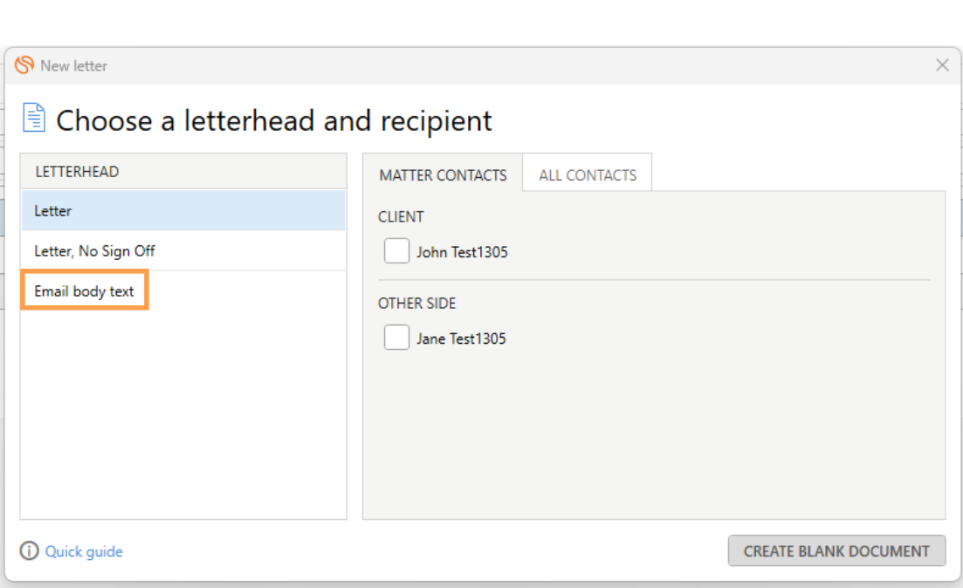Click the CLIENT section heading
The height and width of the screenshot is (588, 963).
tap(401, 216)
